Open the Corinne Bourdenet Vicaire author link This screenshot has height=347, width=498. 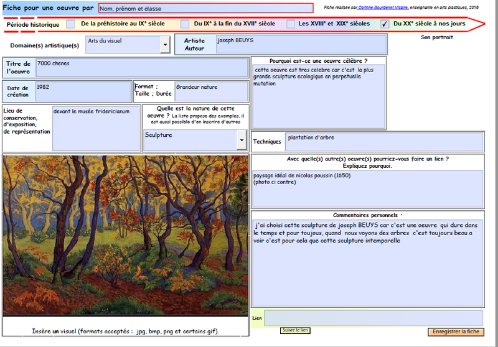(x=383, y=7)
